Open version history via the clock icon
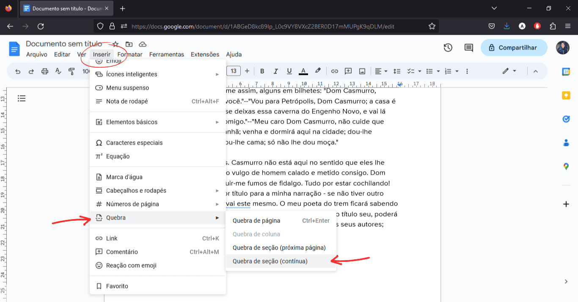The height and width of the screenshot is (302, 578). [448, 48]
